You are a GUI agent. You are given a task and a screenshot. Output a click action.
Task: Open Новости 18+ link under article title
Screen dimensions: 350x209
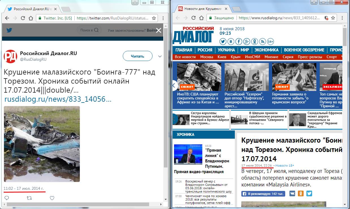285,165
